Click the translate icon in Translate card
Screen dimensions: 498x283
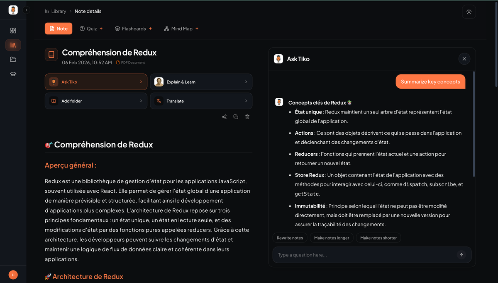pyautogui.click(x=159, y=101)
